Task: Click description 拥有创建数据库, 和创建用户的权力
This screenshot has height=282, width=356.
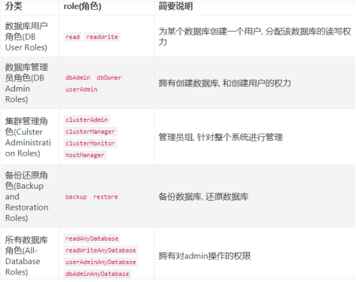Action: tap(224, 83)
